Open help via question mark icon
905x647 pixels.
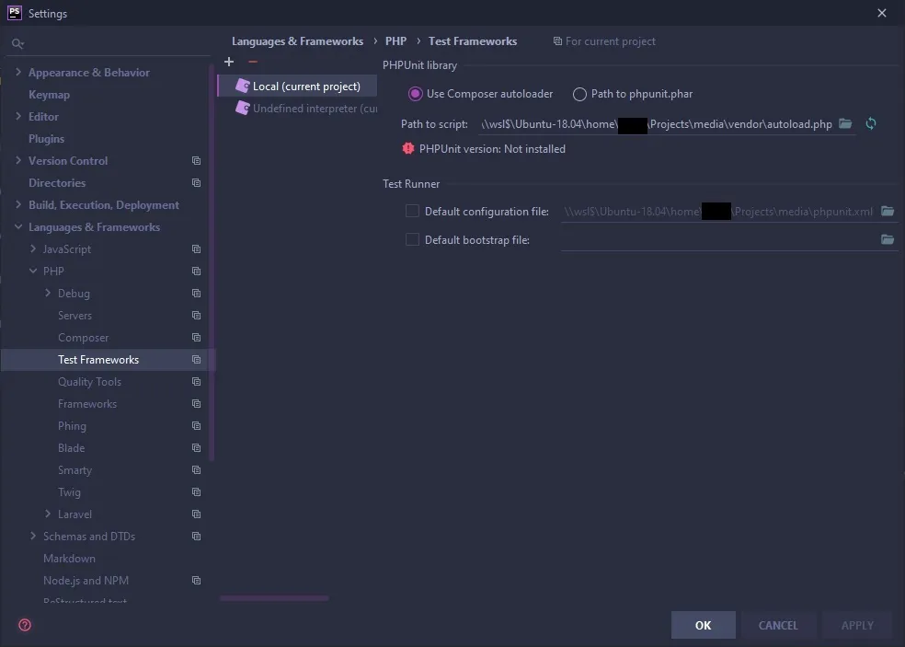25,625
